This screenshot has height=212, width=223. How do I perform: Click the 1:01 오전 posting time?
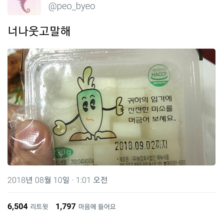91,180
